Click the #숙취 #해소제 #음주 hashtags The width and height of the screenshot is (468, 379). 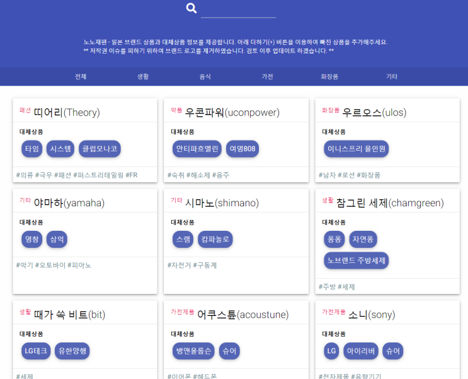pyautogui.click(x=198, y=175)
